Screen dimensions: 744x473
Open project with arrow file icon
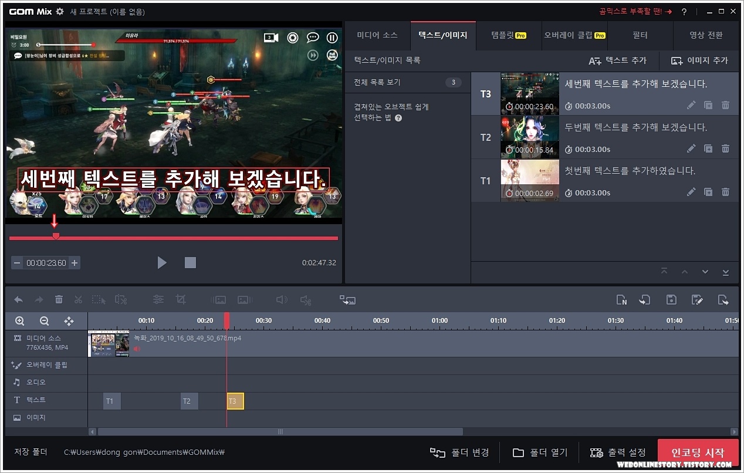[645, 300]
